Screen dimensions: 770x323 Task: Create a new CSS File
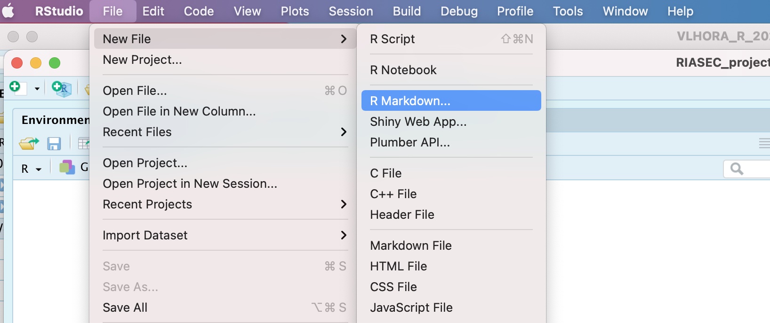451,287
